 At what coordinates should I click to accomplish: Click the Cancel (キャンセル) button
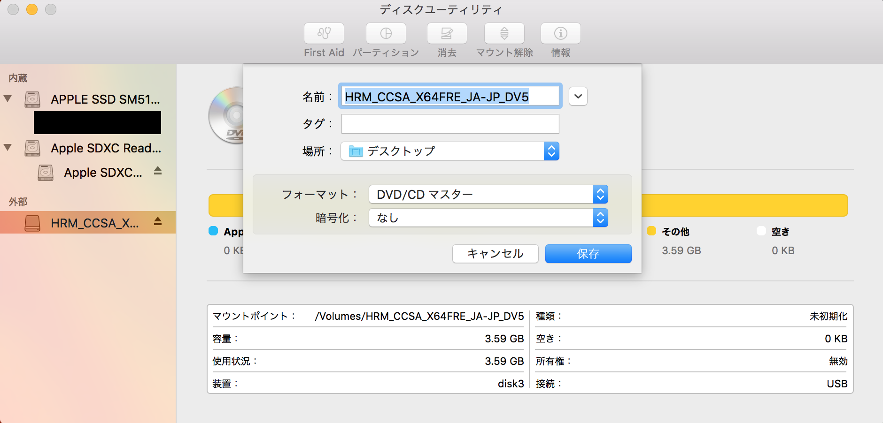click(x=495, y=254)
